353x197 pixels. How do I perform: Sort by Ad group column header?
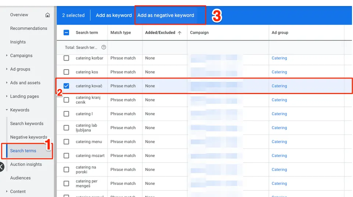pyautogui.click(x=280, y=33)
